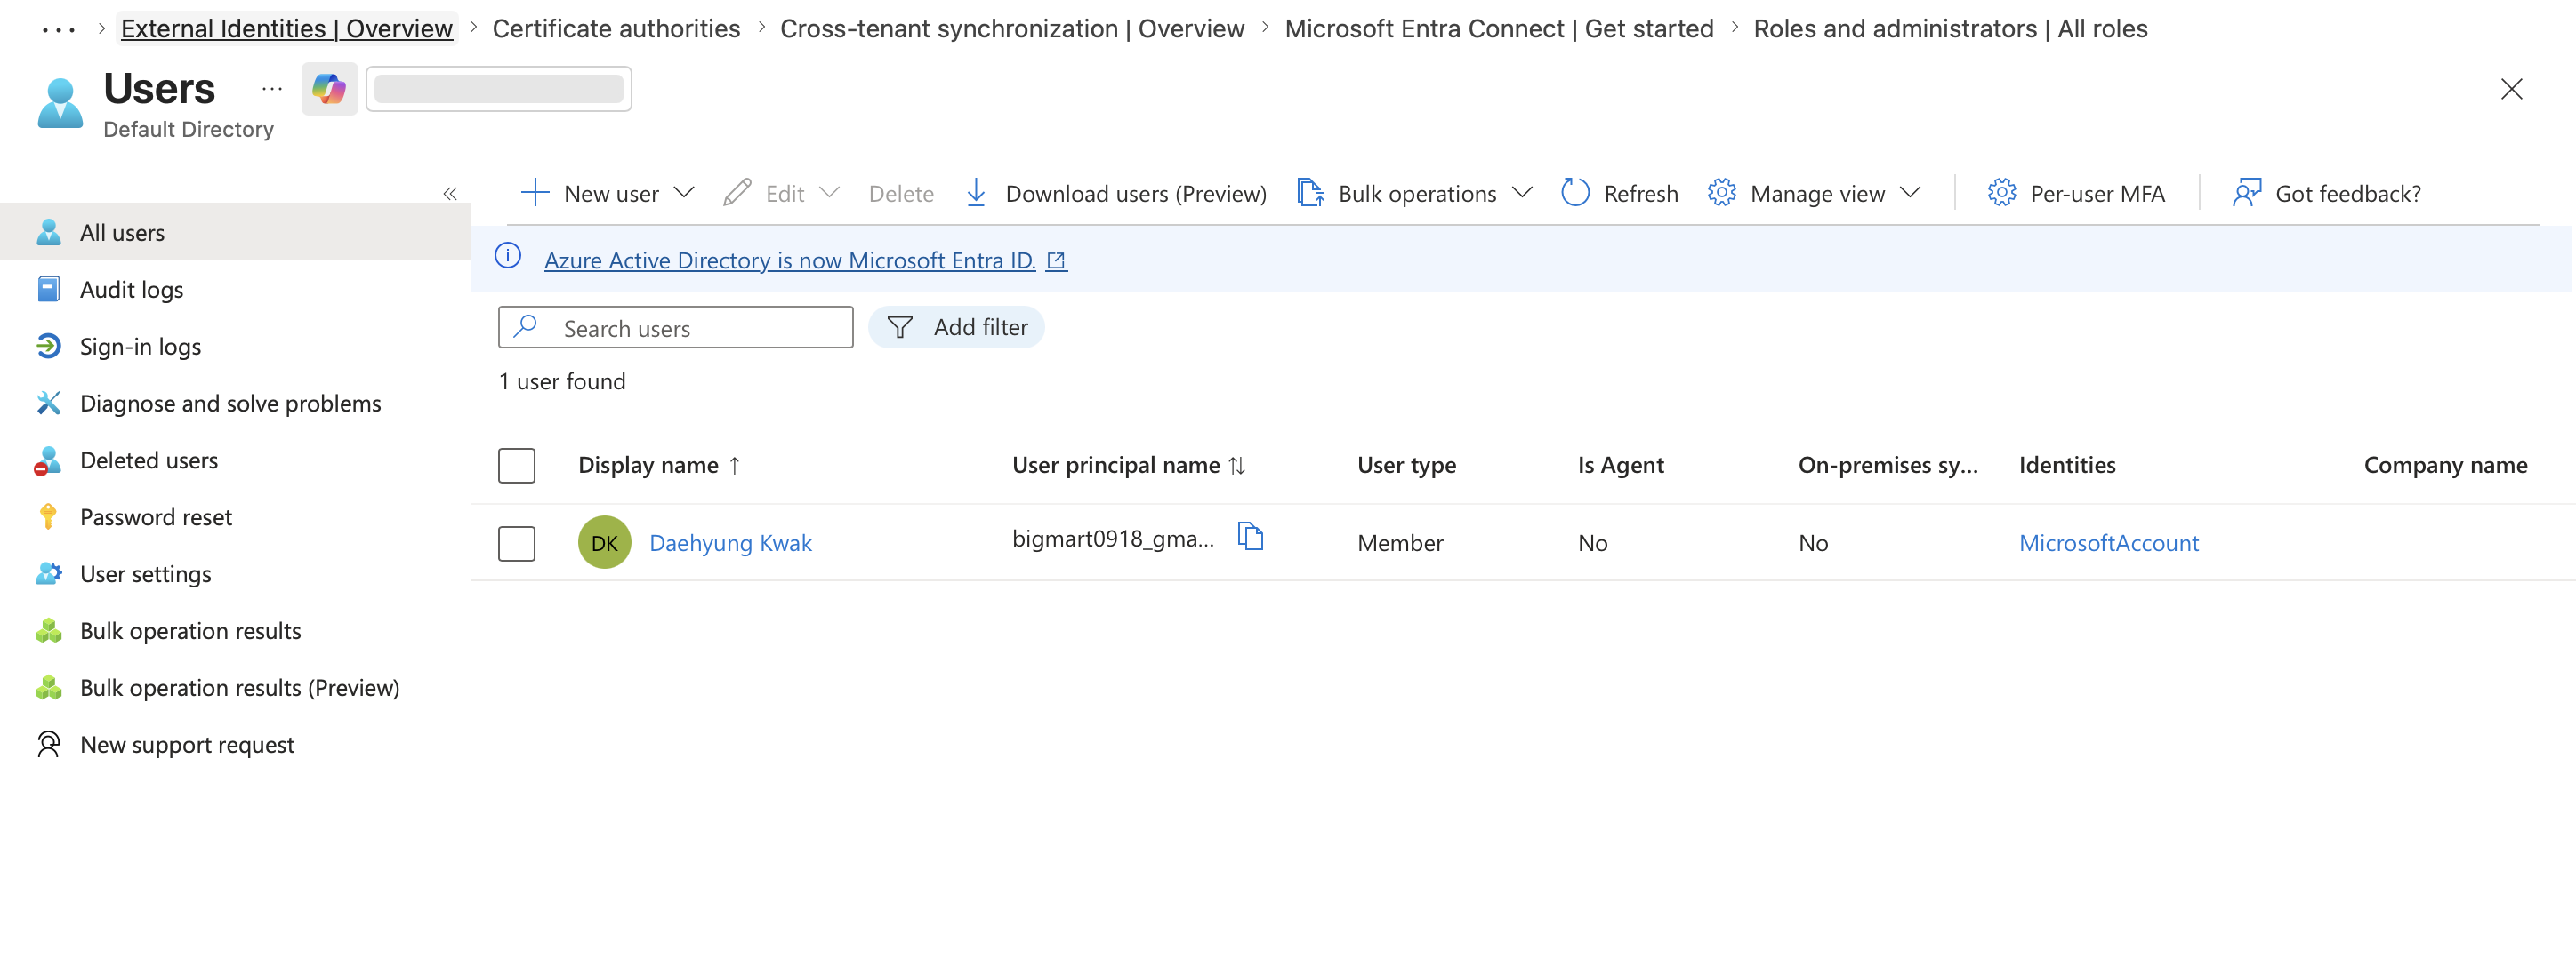
Task: Click the Company name column header
Action: tap(2445, 466)
